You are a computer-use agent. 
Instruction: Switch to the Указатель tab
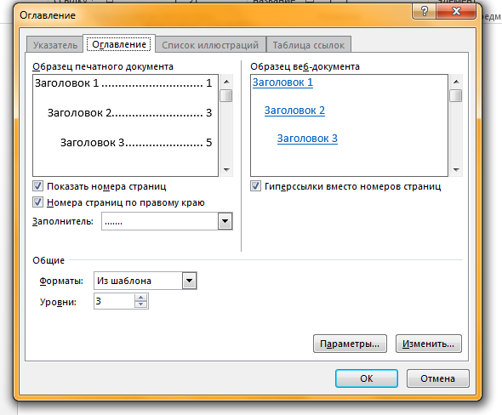[55, 45]
